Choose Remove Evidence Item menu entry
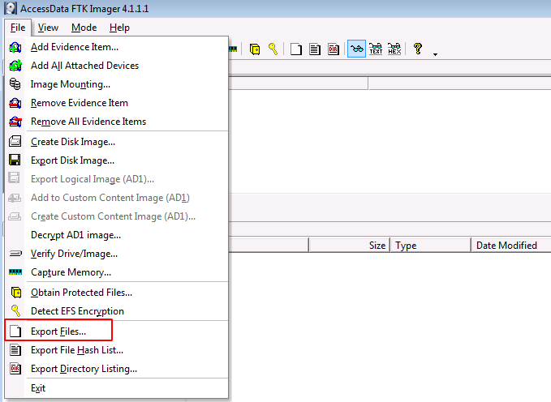 coord(117,103)
